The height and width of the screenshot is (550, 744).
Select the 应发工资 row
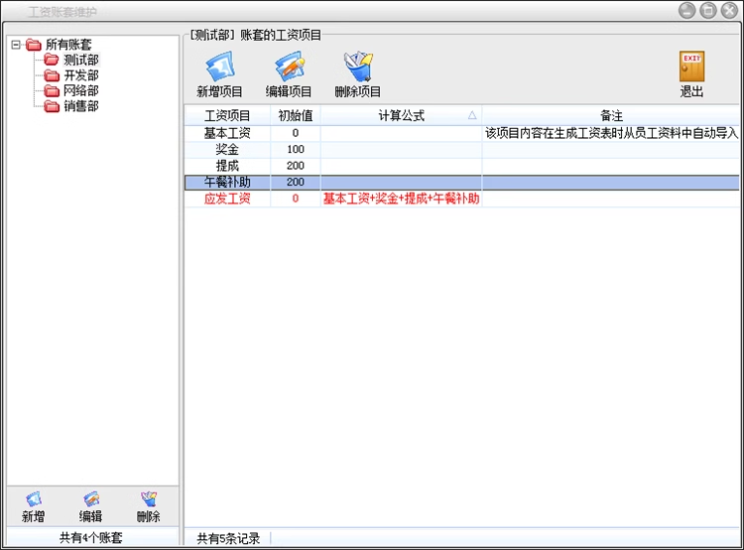(x=461, y=199)
